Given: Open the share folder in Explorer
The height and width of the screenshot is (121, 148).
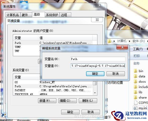Looking at the screenshot, I should (x=140, y=97).
